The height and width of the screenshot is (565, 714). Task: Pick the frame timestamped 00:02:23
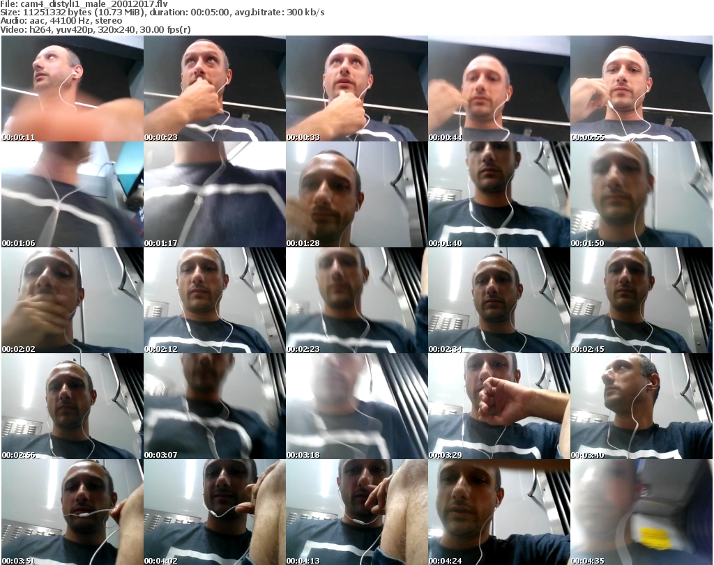[356, 300]
